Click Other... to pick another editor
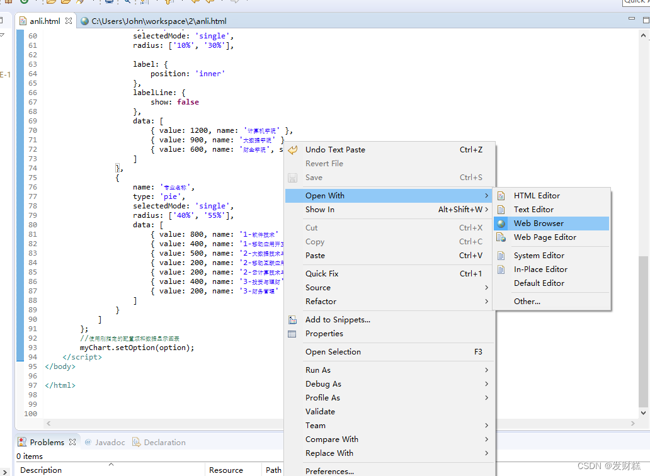This screenshot has height=476, width=650. [x=527, y=301]
